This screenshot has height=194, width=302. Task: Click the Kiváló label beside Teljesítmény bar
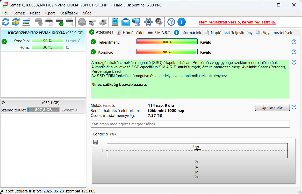pos(206,42)
